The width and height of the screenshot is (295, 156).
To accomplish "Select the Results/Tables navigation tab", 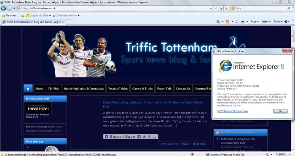I will coord(118,89).
